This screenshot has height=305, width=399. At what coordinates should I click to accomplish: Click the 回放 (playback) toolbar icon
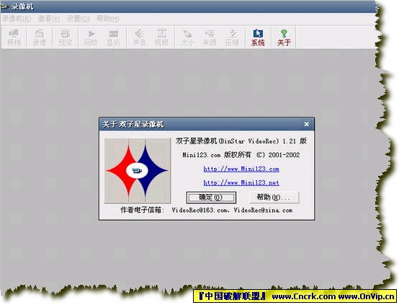pos(91,37)
